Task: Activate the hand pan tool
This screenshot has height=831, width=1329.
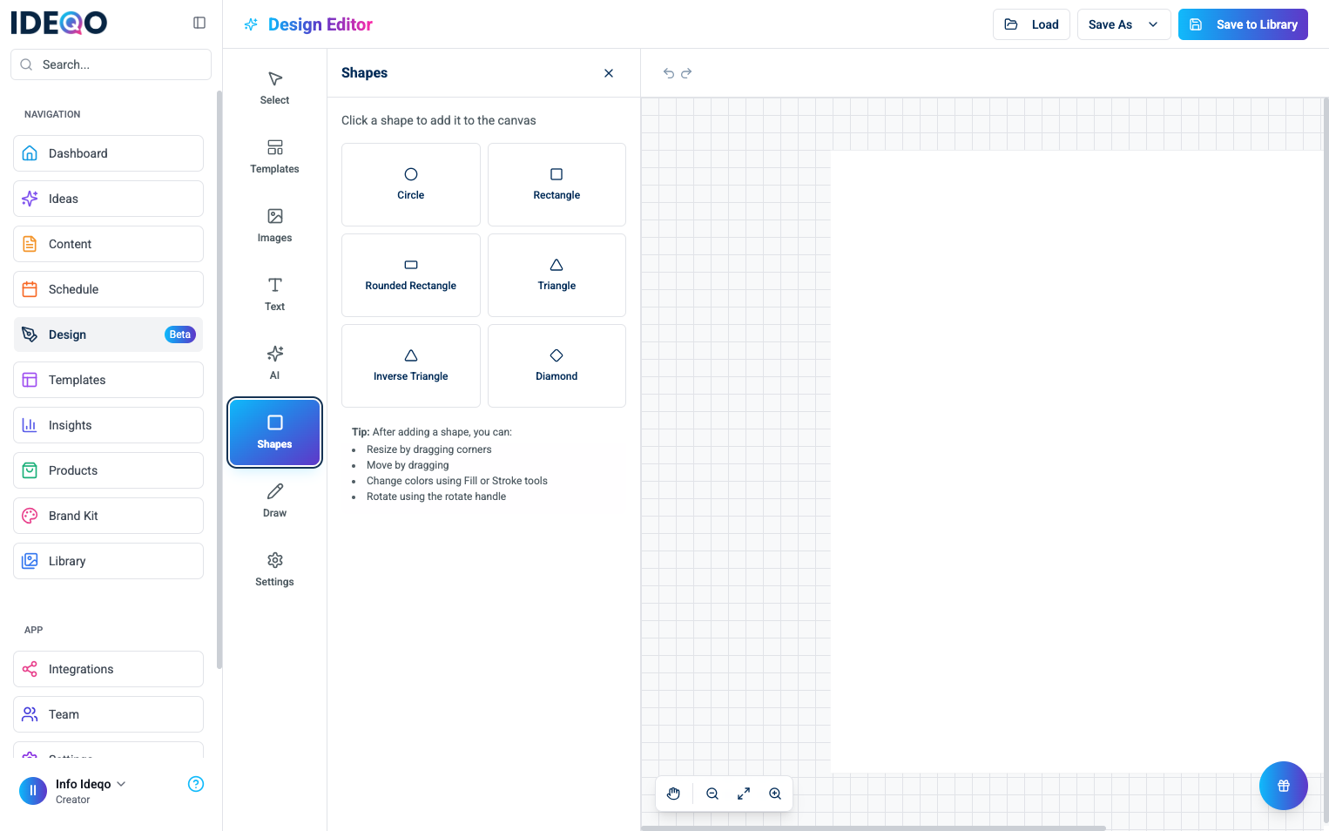Action: click(673, 794)
